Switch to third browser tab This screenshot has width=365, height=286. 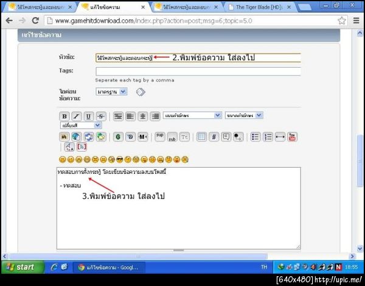[x=186, y=7]
